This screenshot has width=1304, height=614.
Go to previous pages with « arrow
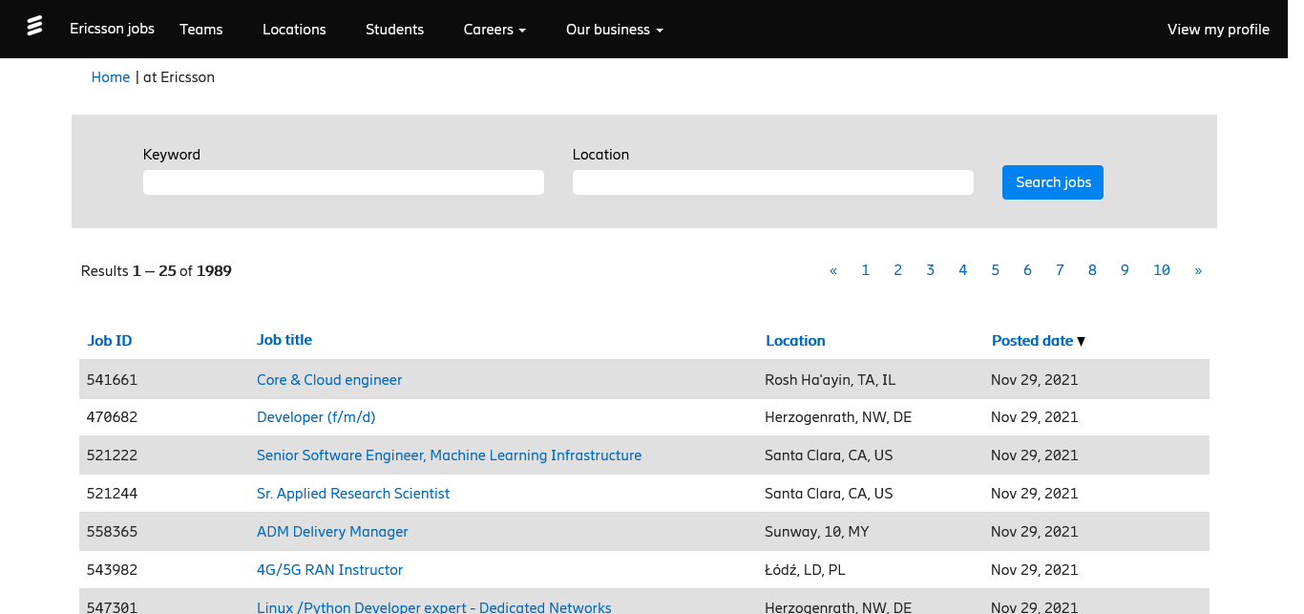click(833, 270)
